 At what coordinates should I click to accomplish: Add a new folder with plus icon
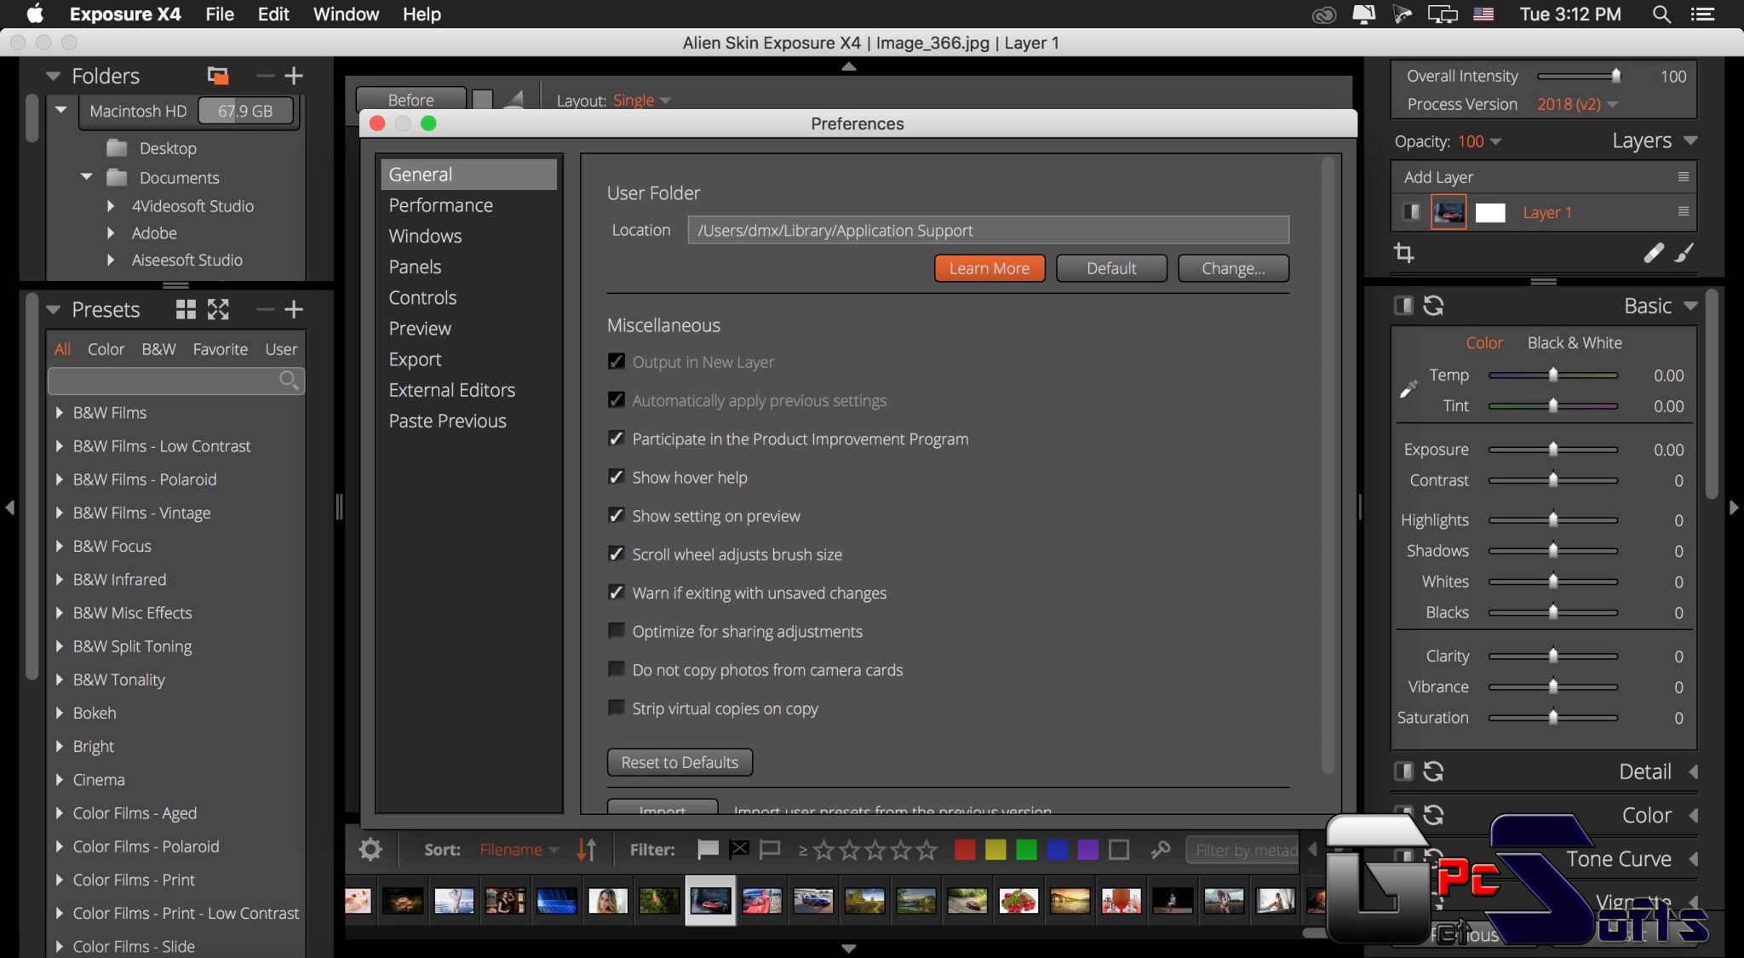[x=294, y=76]
